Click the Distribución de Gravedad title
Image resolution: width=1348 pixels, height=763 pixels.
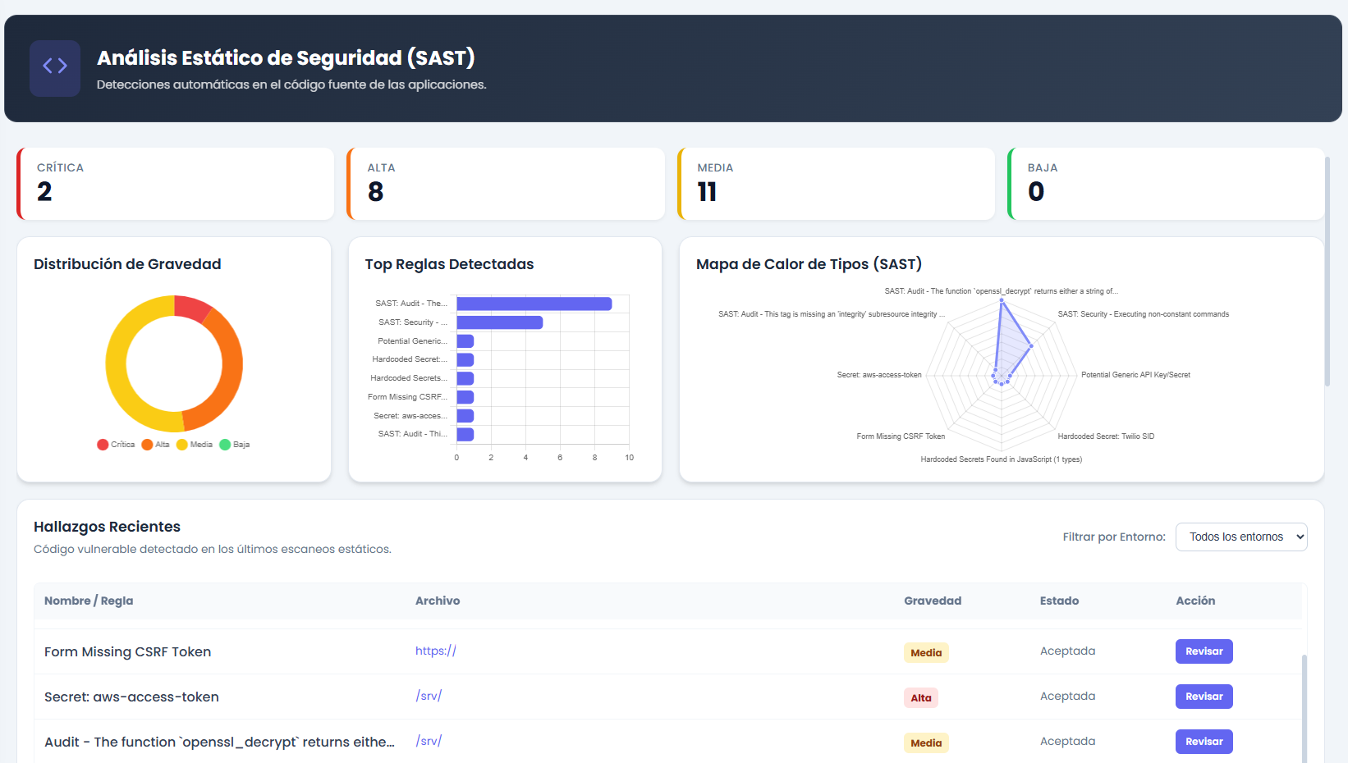[x=127, y=264]
